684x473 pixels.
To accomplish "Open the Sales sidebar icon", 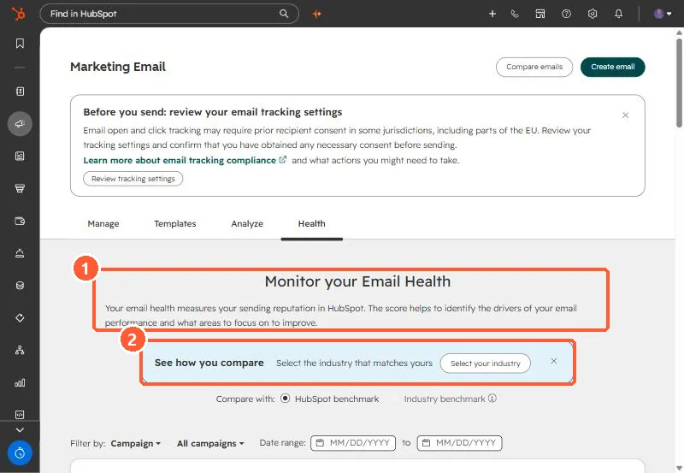I will click(20, 188).
